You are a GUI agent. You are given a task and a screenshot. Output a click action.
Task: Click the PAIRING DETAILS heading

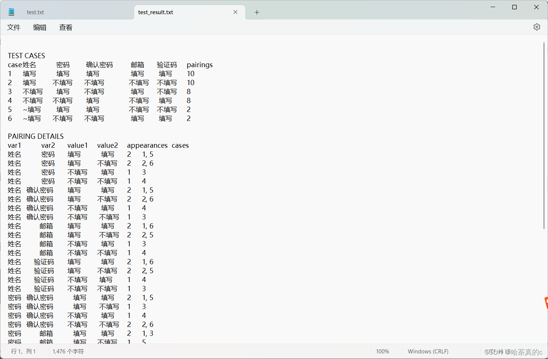point(36,136)
